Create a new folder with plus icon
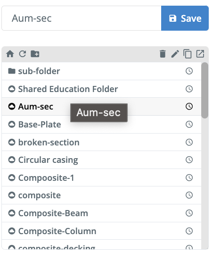Screen dimensions: 213x253 [x=35, y=54]
